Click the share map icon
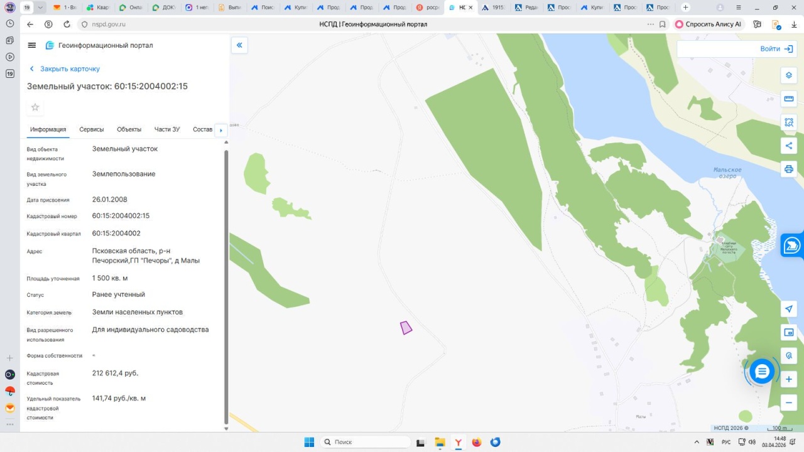This screenshot has width=804, height=452. (789, 146)
